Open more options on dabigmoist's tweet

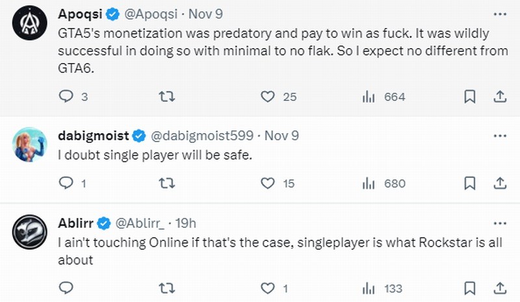(x=499, y=136)
